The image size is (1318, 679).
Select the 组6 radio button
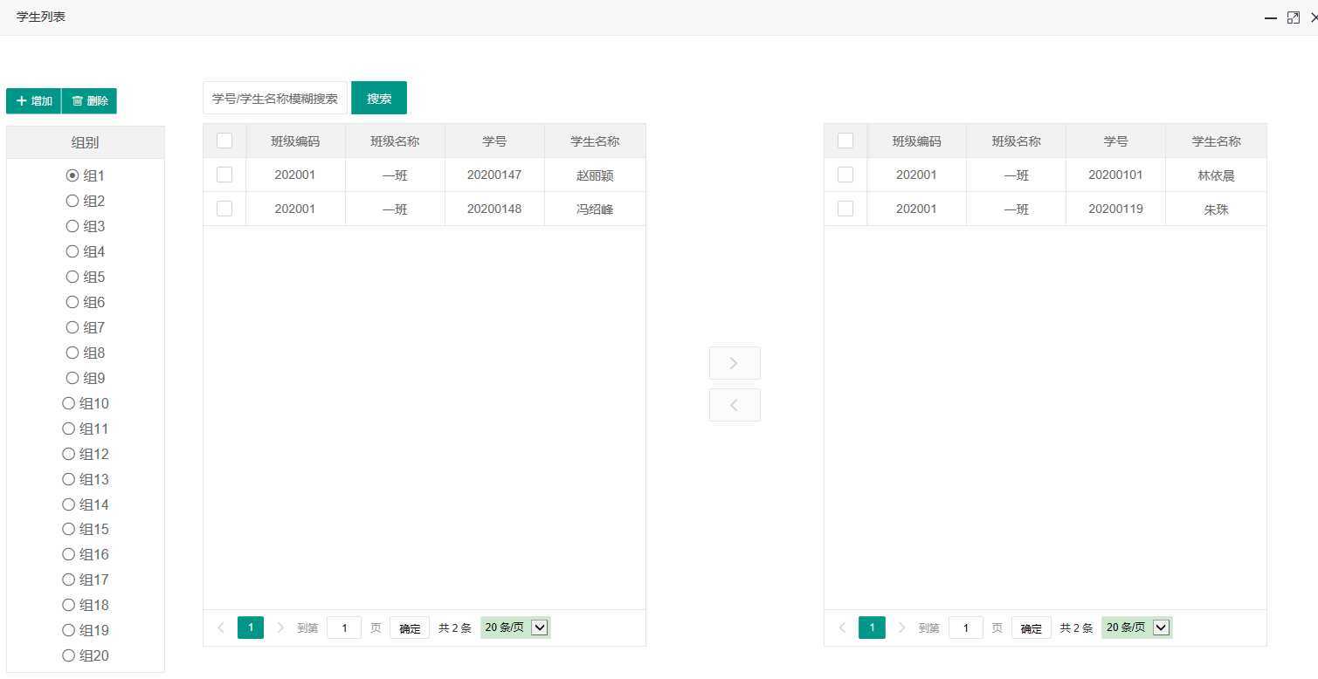[72, 302]
